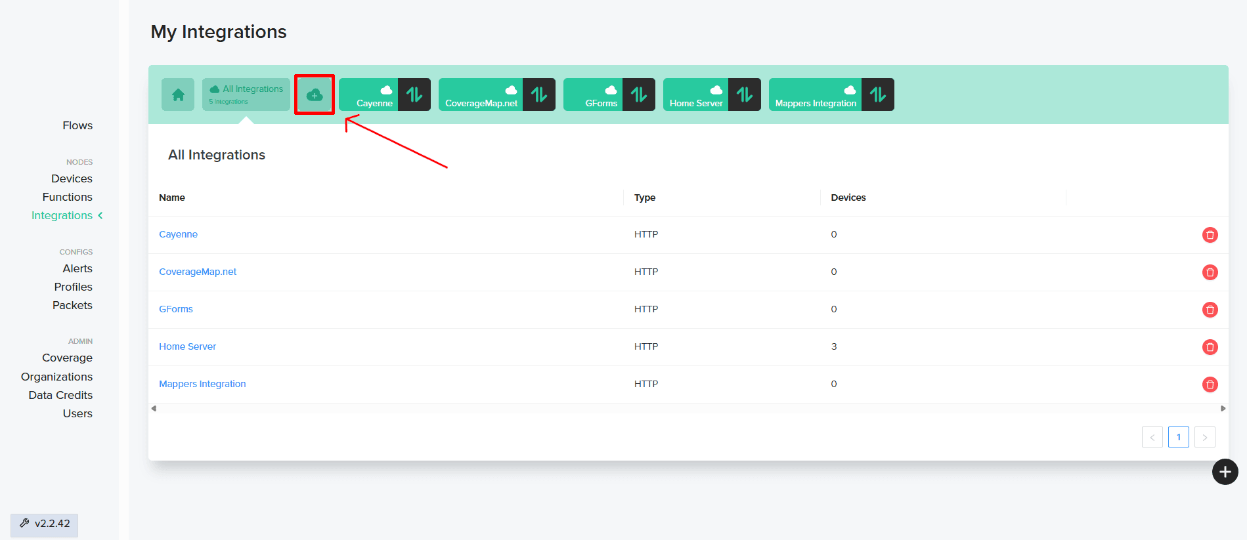Click the HTTP type cell in GForms row

tap(646, 309)
